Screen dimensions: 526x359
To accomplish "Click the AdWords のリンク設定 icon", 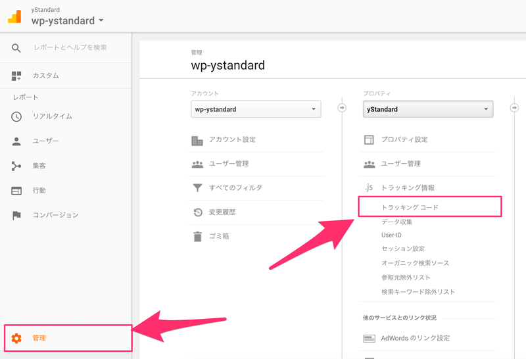I will (370, 339).
